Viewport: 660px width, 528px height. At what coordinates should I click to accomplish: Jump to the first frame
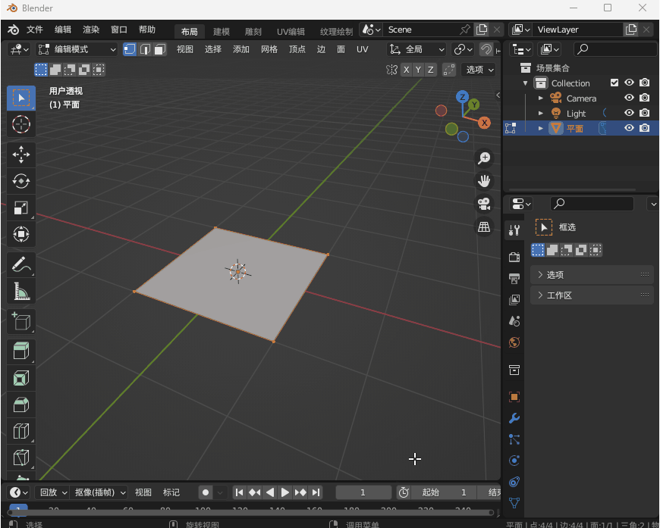click(x=239, y=492)
